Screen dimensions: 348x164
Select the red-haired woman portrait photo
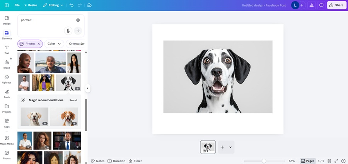click(43, 140)
